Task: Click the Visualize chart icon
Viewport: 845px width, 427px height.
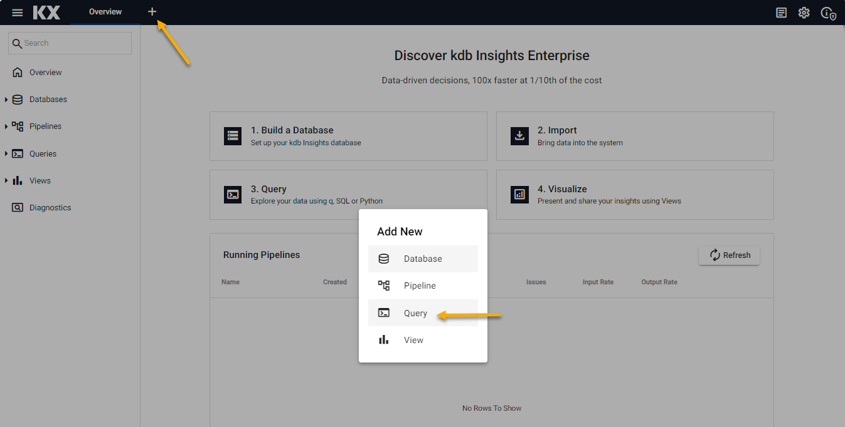Action: (x=519, y=195)
